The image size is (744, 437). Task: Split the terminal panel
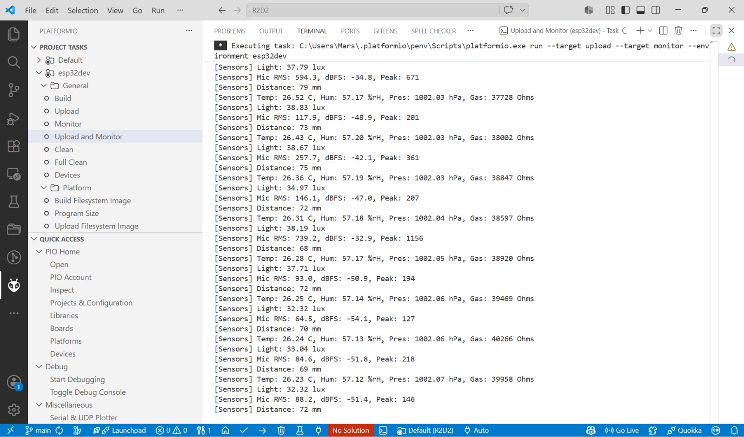(664, 31)
